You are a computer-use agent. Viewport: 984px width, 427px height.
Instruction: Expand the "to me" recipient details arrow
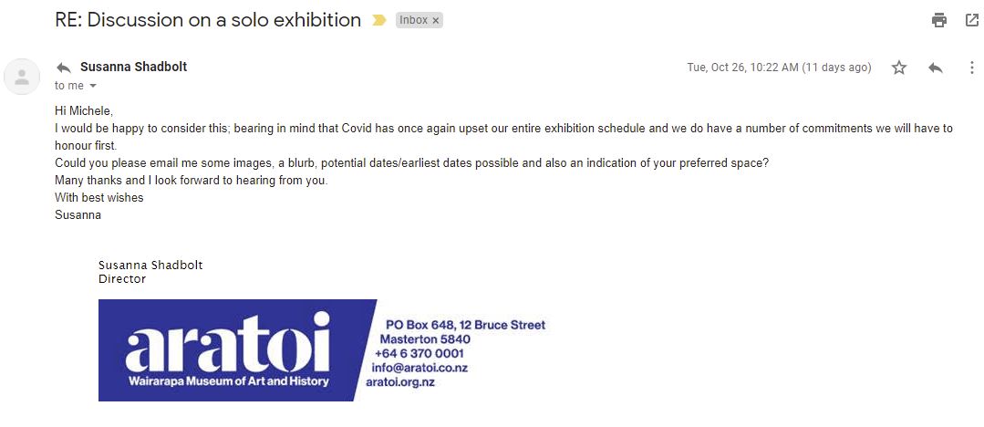click(x=93, y=86)
